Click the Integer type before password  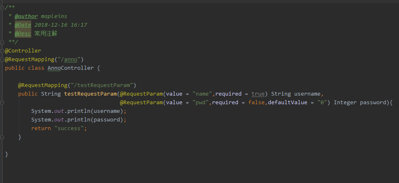345,103
